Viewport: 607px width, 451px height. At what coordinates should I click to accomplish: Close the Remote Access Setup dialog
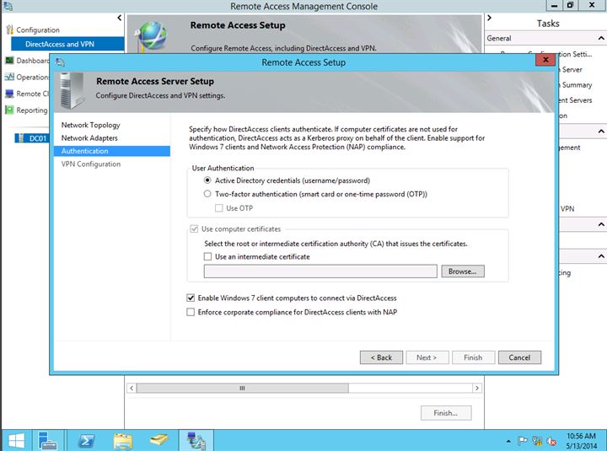pos(545,60)
